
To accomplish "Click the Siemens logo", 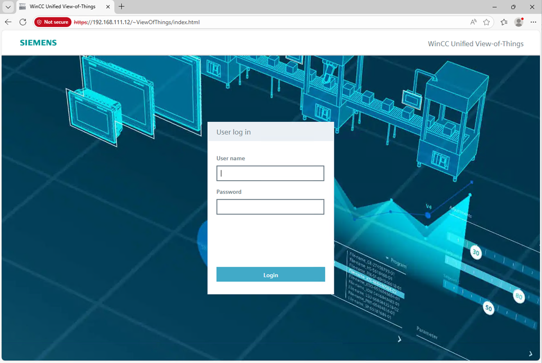I will click(38, 43).
